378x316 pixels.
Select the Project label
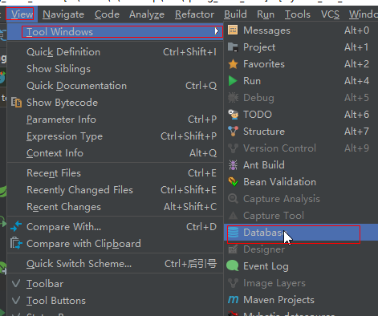tap(259, 47)
